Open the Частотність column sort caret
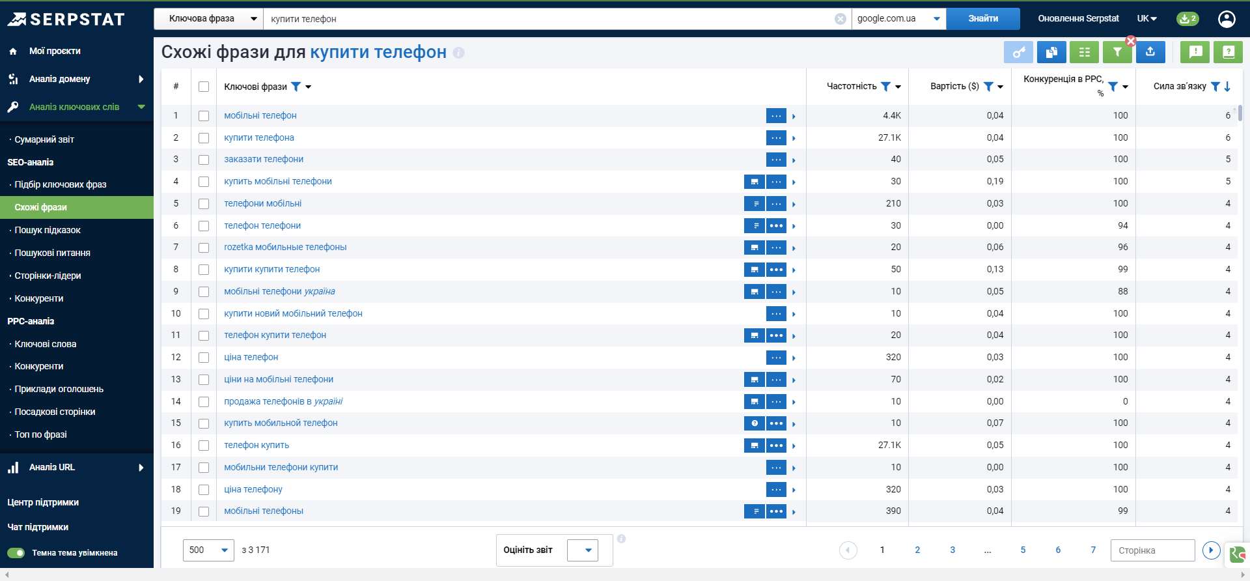The image size is (1250, 581). tap(898, 87)
